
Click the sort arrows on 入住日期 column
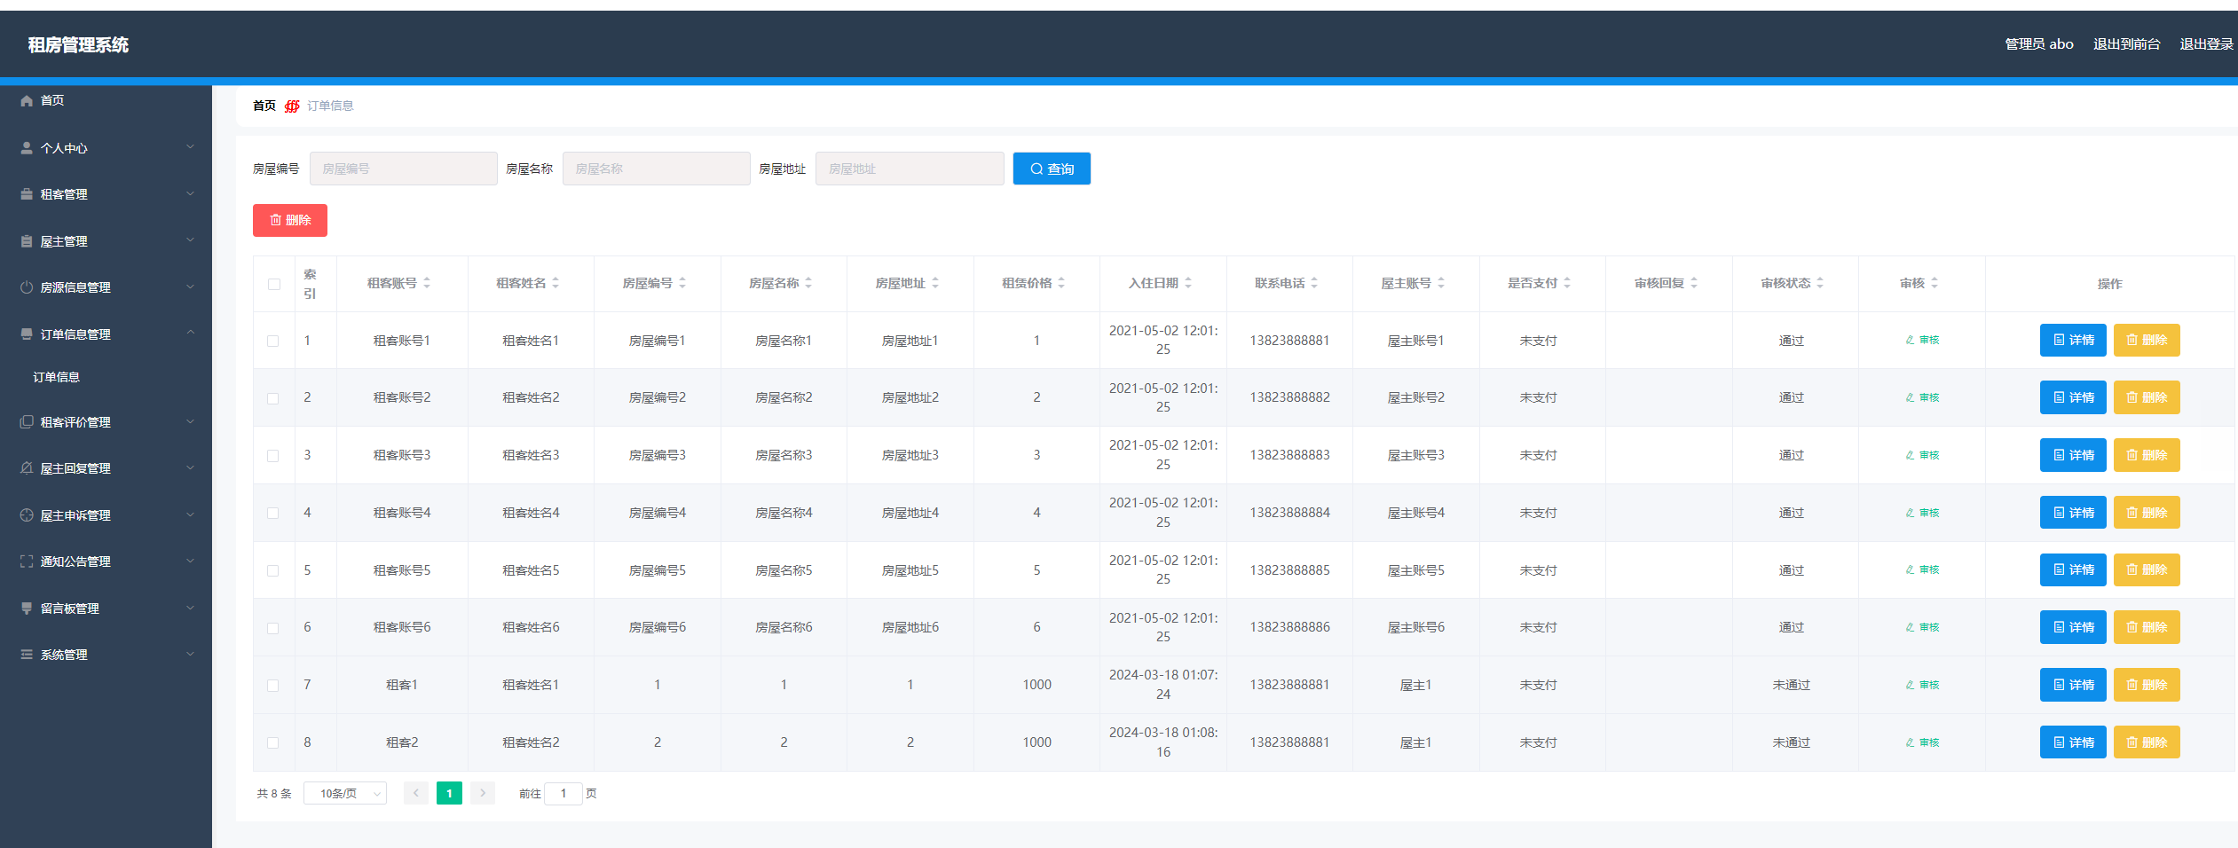tap(1188, 283)
